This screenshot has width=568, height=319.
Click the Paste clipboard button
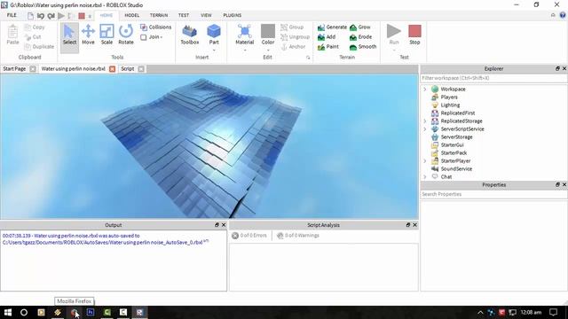point(12,35)
